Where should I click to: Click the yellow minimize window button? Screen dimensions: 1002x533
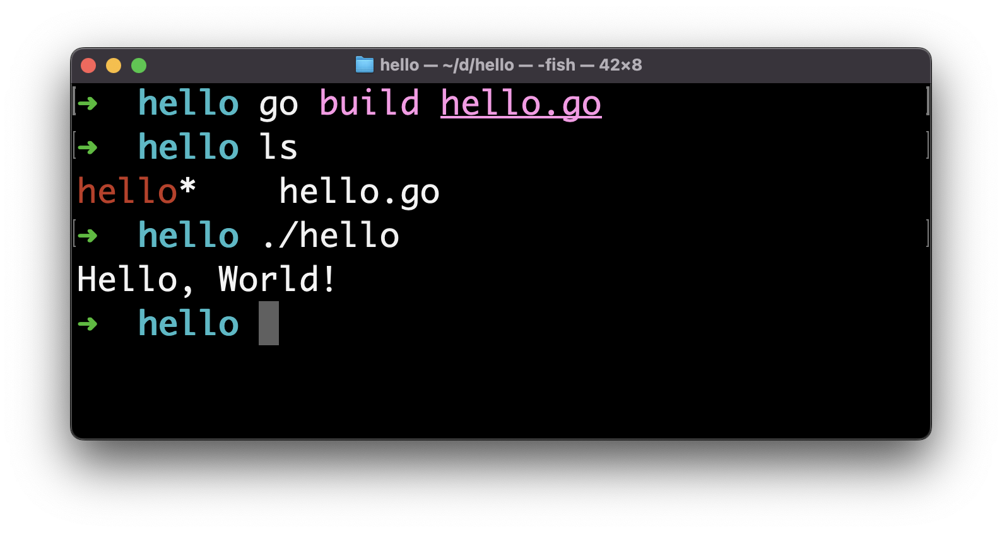coord(114,66)
